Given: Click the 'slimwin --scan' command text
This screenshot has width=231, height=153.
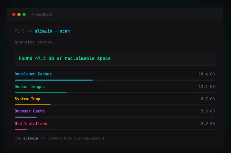Looking at the screenshot, I should 52,31.
